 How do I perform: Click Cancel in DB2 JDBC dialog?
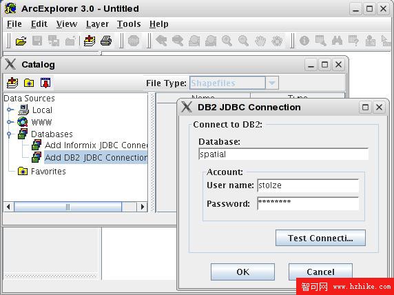pyautogui.click(x=320, y=272)
